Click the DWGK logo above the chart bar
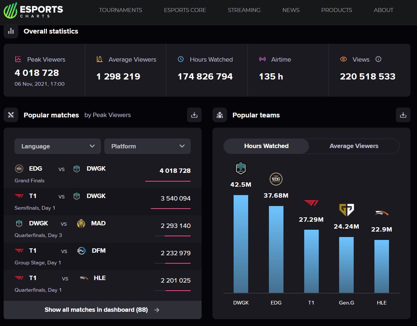 [241, 168]
